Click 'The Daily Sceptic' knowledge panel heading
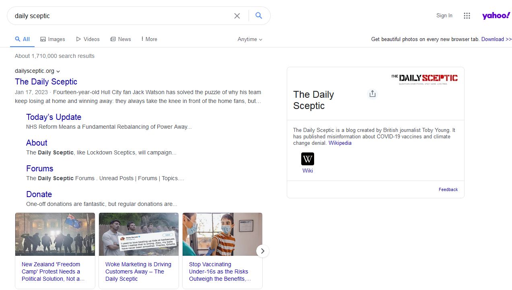The image size is (512, 290). (314, 100)
